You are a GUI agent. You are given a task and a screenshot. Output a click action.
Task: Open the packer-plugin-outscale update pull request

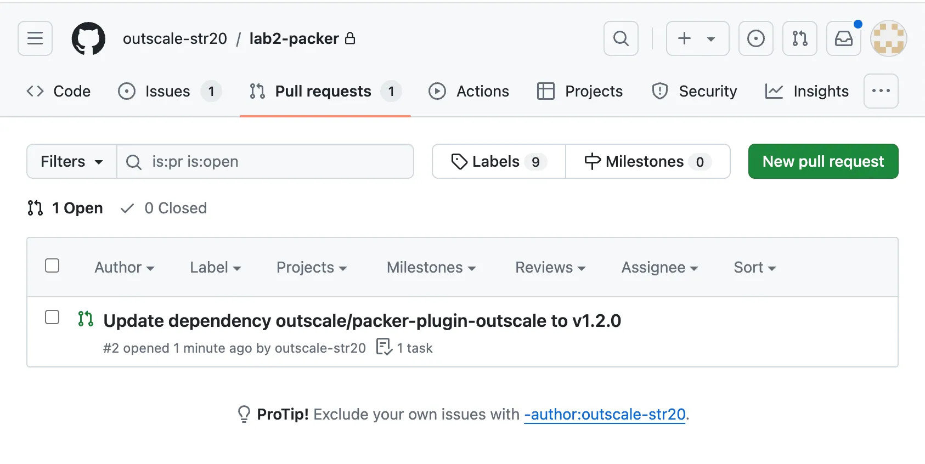[362, 321]
